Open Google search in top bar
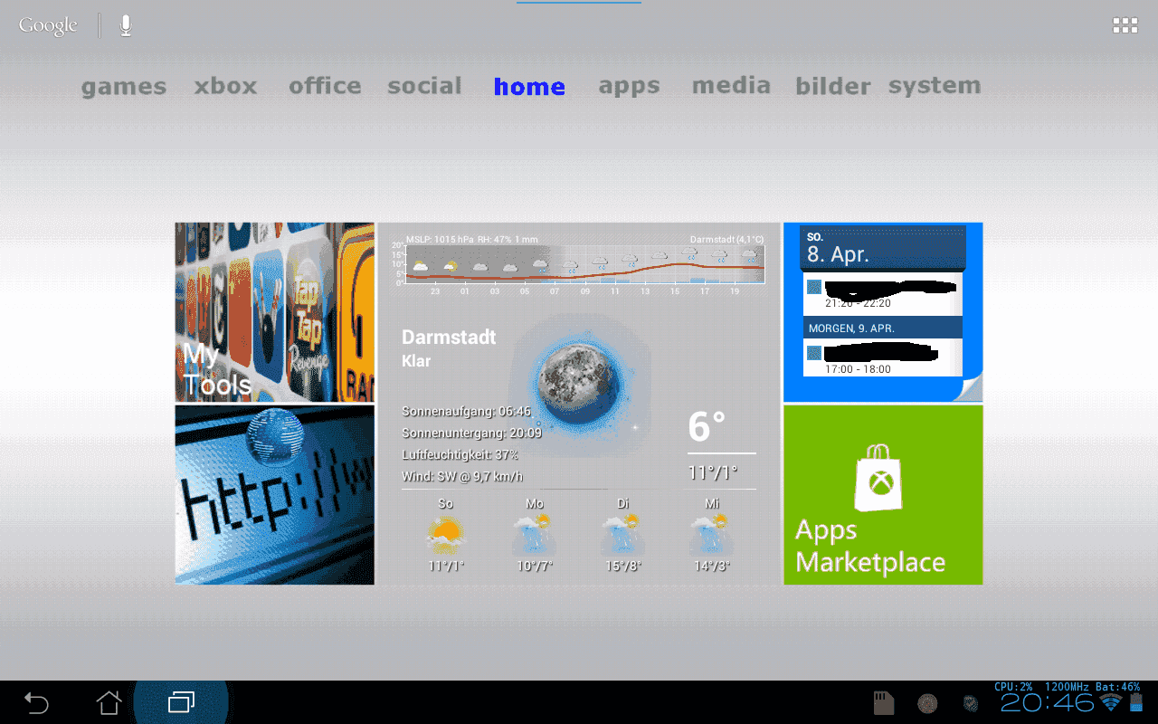 [48, 25]
